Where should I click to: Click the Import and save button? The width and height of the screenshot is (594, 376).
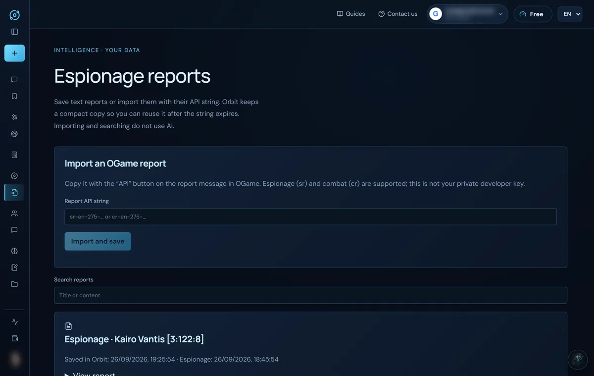pyautogui.click(x=98, y=241)
